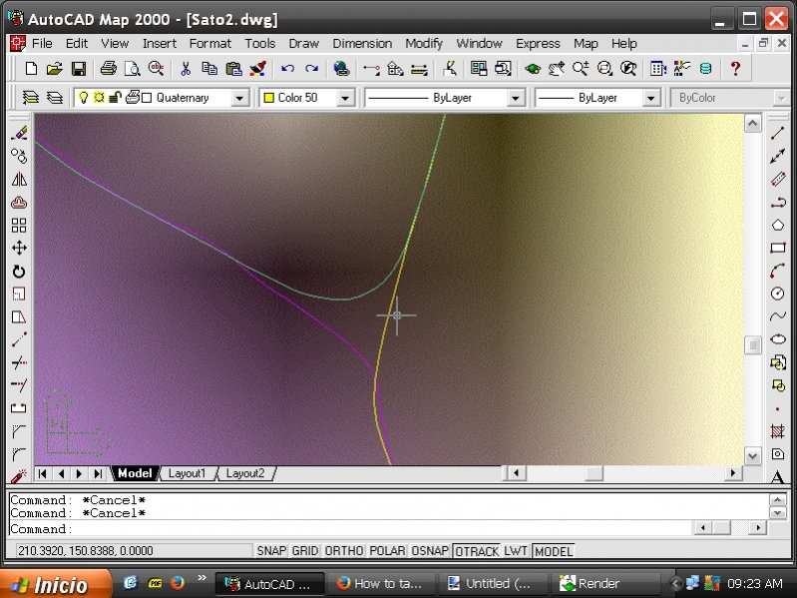This screenshot has width=797, height=598.
Task: Select the Model tab
Action: coord(135,473)
